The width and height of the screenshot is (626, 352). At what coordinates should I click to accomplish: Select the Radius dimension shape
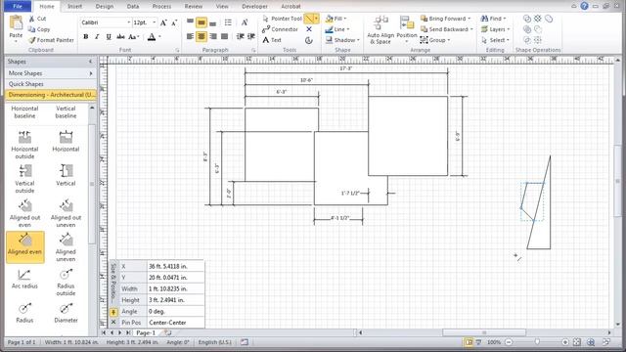(x=24, y=313)
